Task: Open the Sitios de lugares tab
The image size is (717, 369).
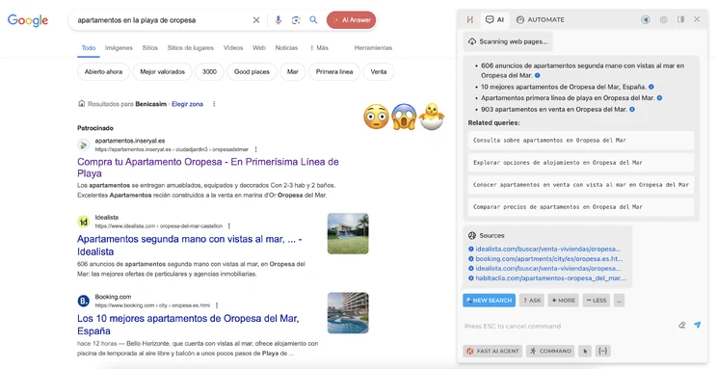Action: [x=190, y=47]
